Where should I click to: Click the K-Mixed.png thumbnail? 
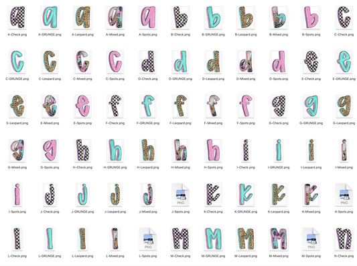click(311, 194)
